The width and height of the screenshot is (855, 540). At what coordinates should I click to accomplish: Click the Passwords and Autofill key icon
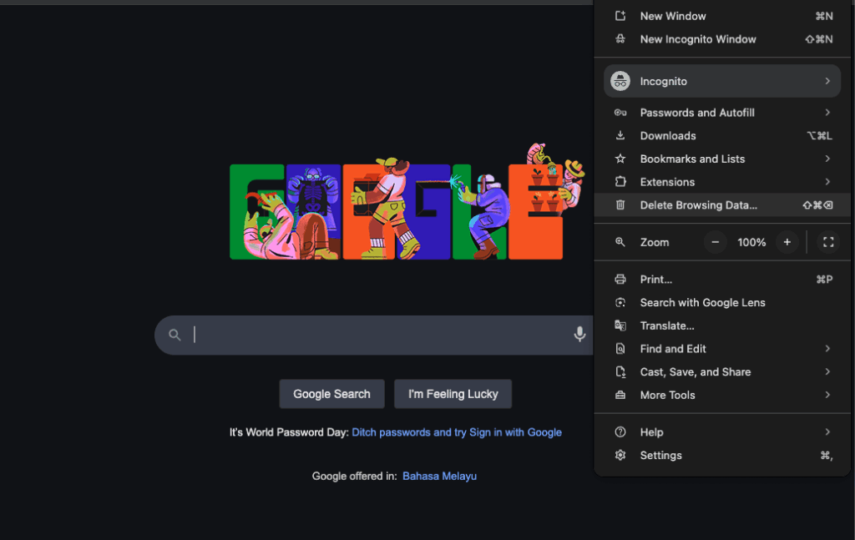pos(620,113)
